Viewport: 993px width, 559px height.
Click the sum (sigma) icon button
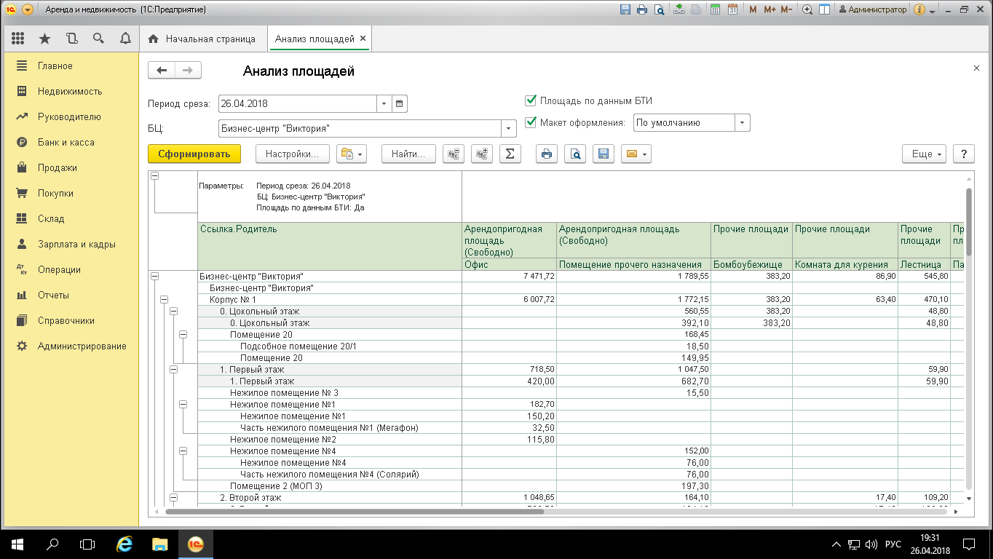pos(510,154)
